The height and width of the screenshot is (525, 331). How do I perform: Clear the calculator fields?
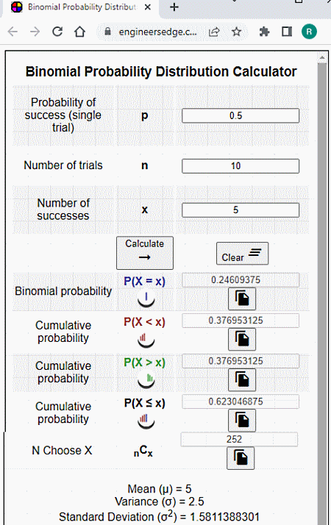pos(242,254)
